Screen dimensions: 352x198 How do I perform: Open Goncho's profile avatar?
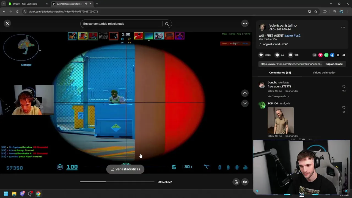tap(262, 85)
